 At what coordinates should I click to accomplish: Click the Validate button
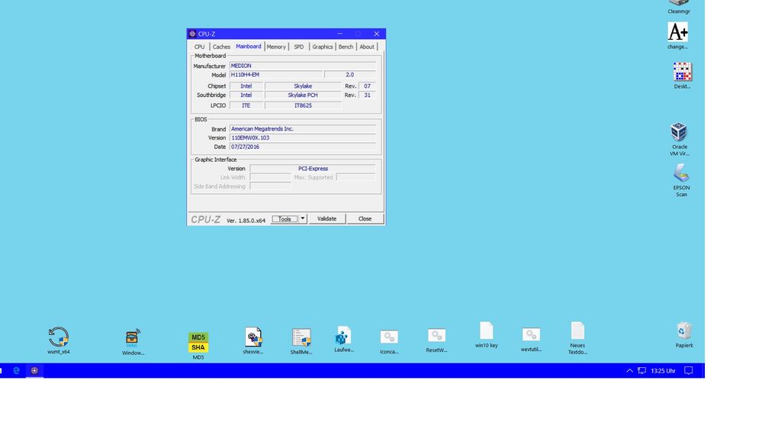pyautogui.click(x=326, y=219)
